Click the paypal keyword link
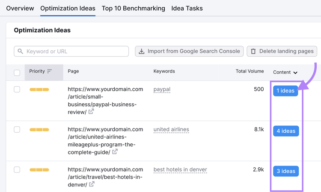This screenshot has width=321, height=192. point(162,89)
